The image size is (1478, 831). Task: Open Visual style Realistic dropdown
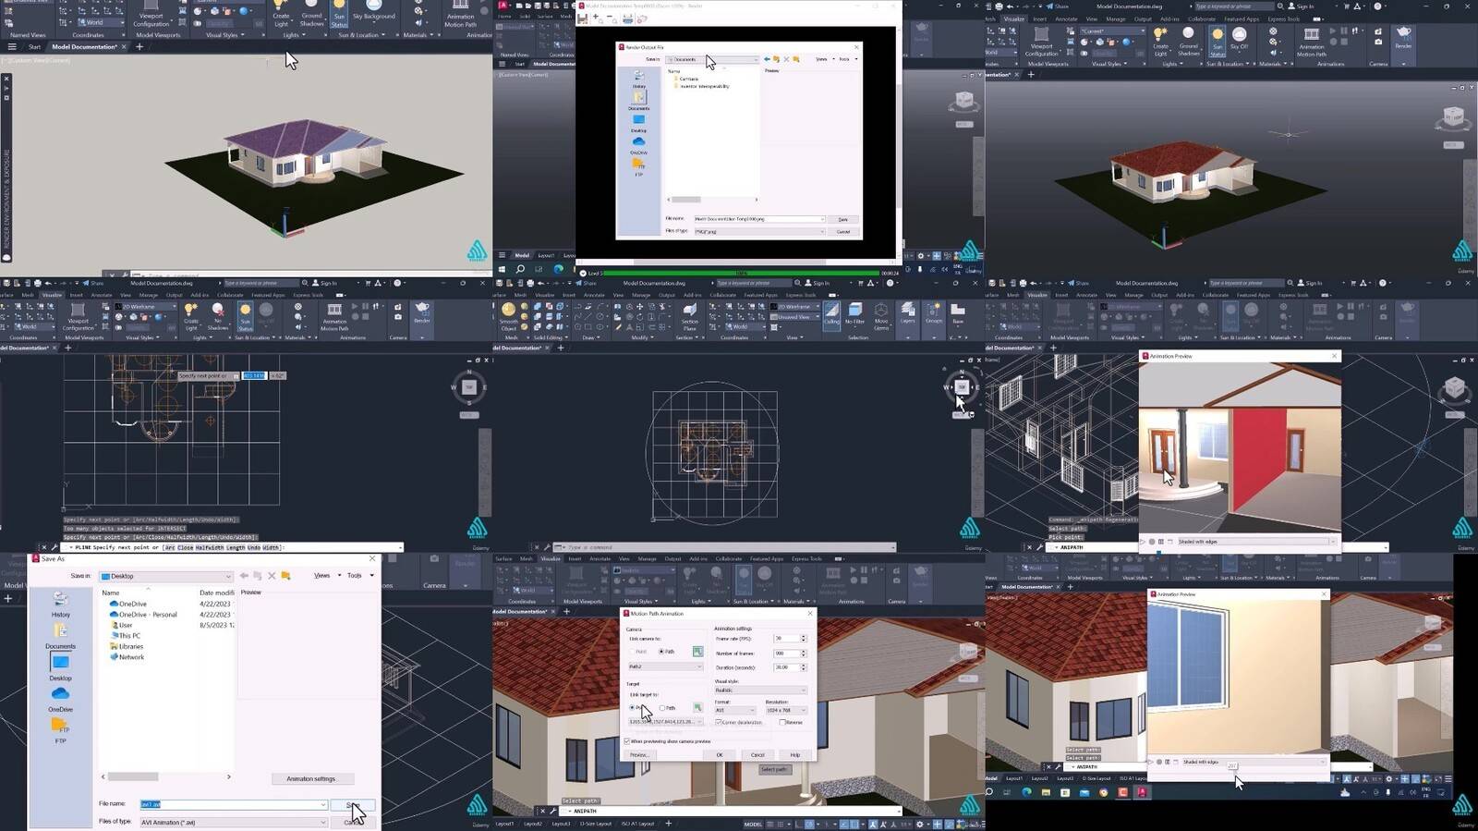pyautogui.click(x=761, y=690)
